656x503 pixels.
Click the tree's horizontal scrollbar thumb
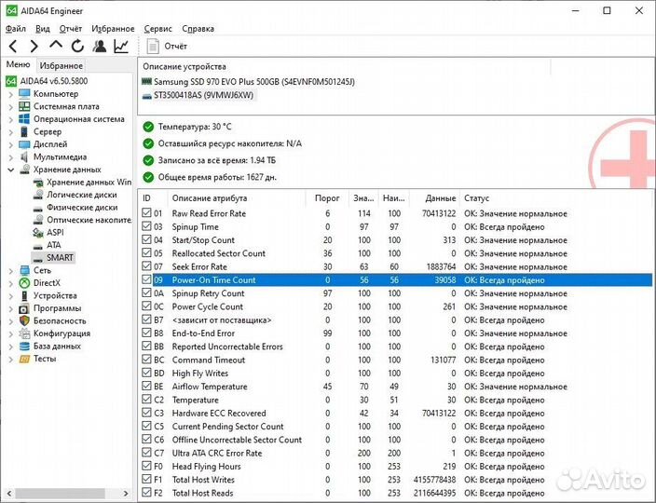pyautogui.click(x=61, y=494)
